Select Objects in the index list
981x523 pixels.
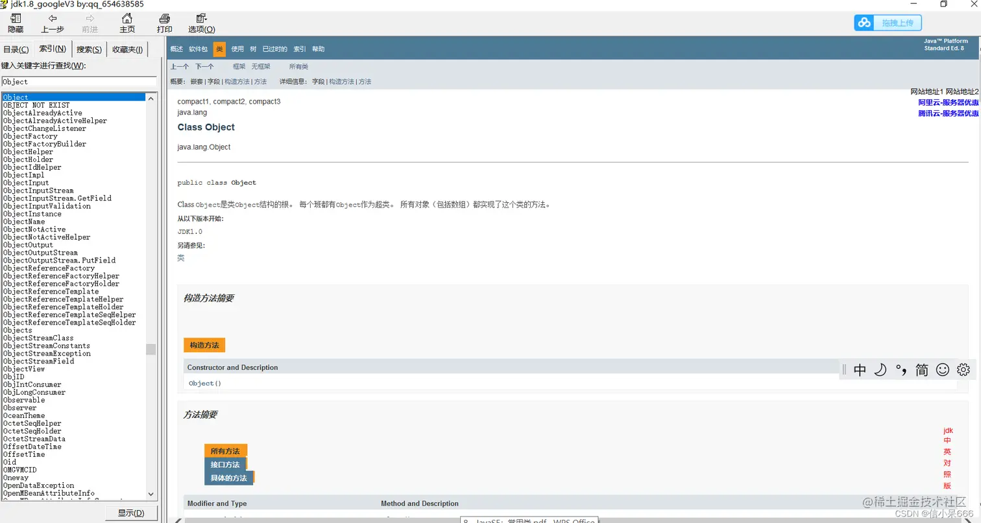coord(18,331)
